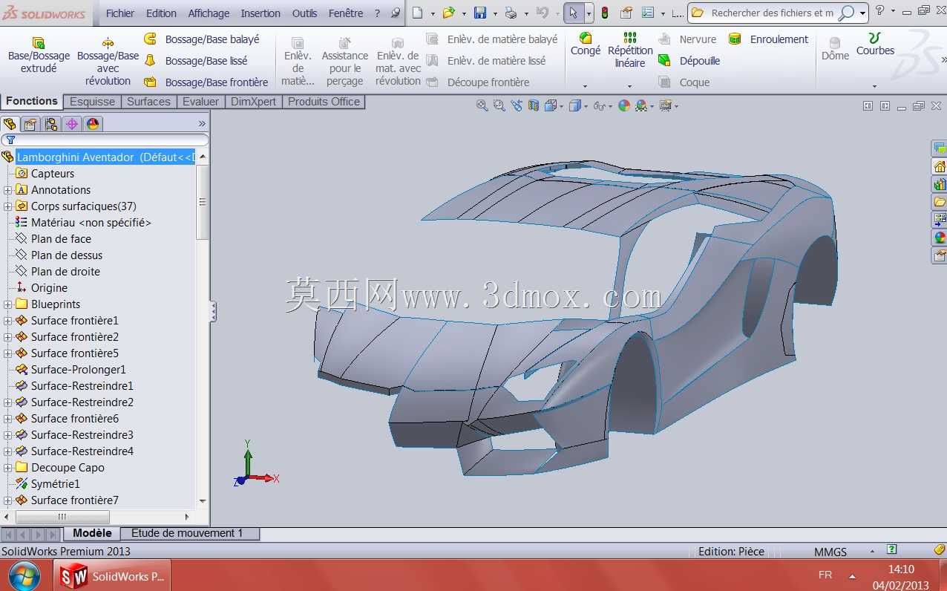Select the Symétrie1 feature
947x591 pixels.
[55, 484]
